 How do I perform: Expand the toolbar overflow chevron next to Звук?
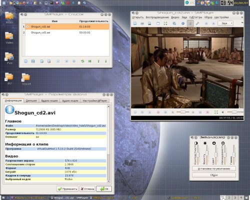pyautogui.click(x=242, y=22)
